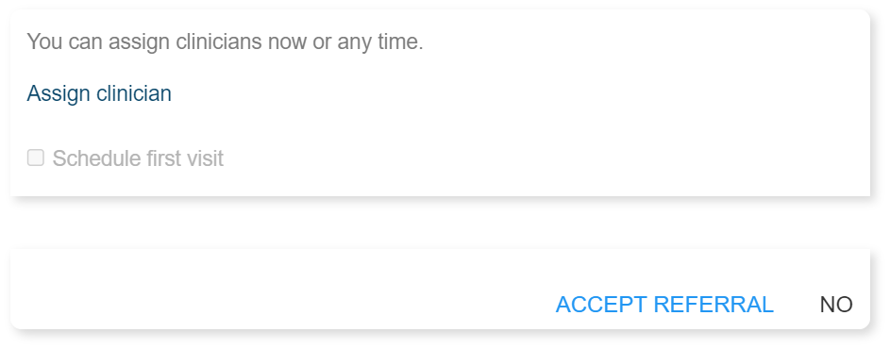
Task: Dismiss the dialog with the NO option
Action: click(836, 305)
